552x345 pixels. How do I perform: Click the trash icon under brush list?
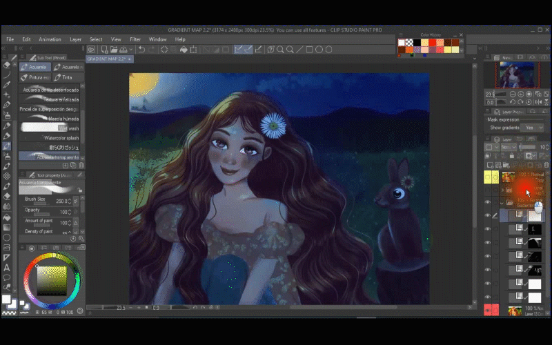pos(81,166)
